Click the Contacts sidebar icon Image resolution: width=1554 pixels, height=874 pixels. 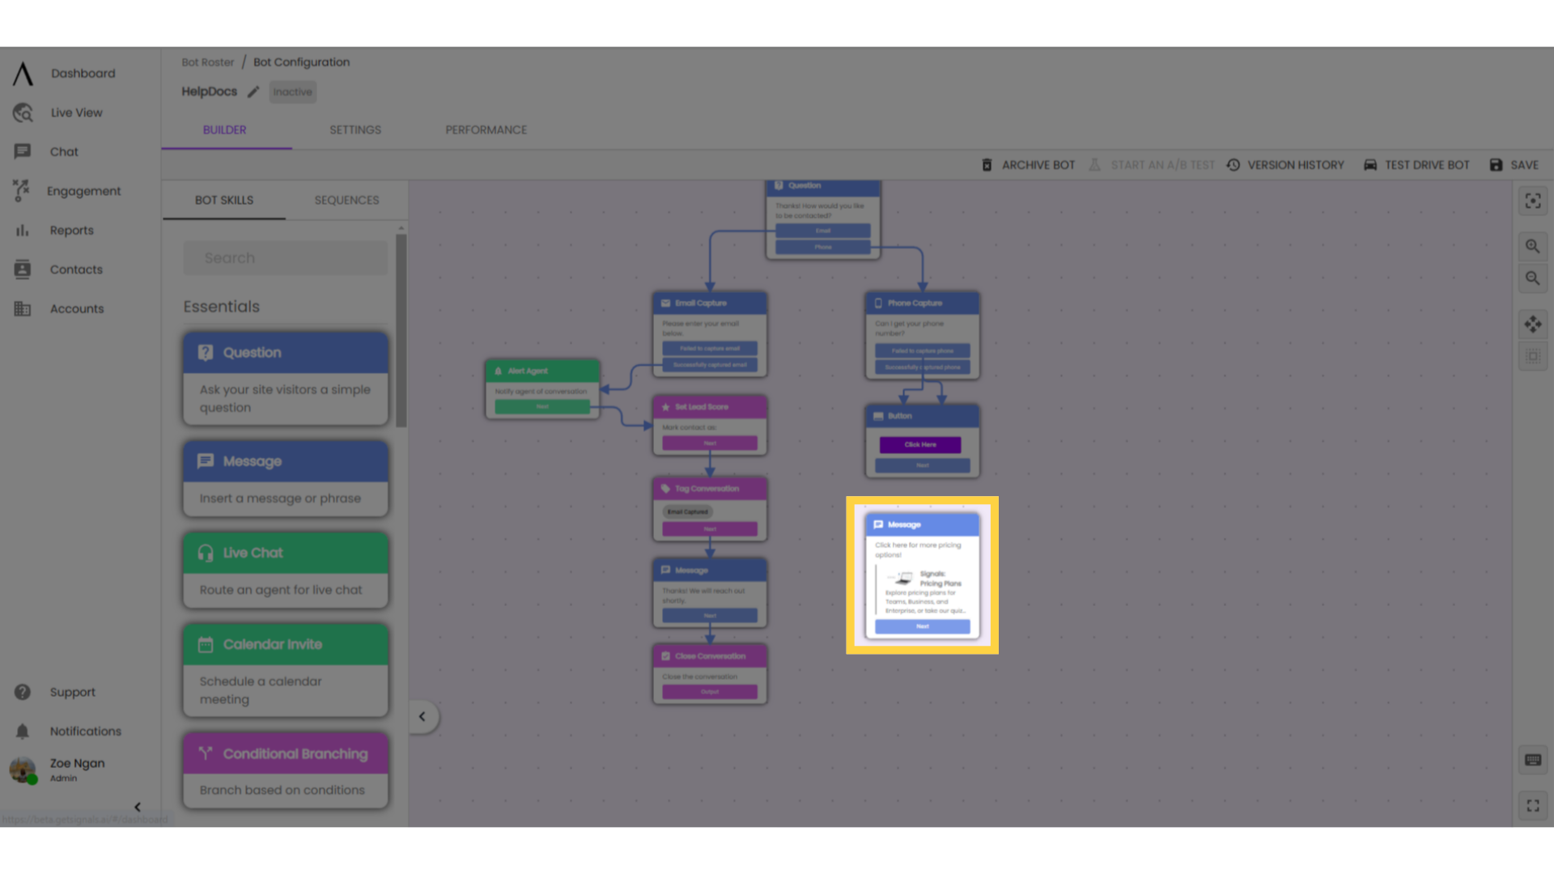click(x=23, y=269)
